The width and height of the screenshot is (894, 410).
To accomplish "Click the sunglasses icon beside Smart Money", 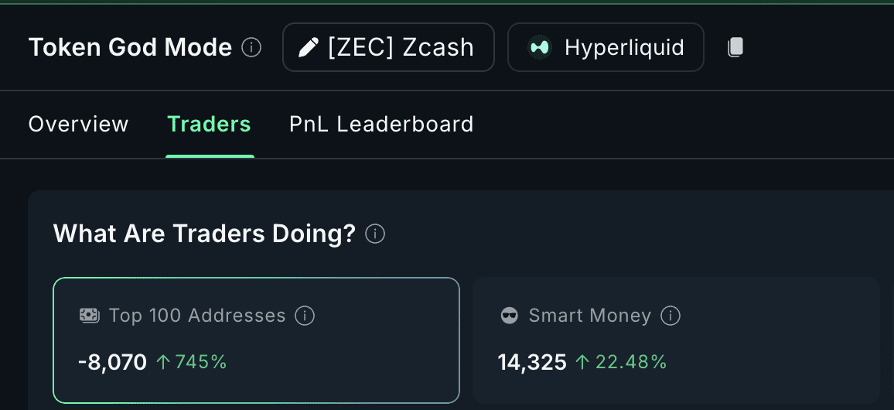I will (x=509, y=316).
